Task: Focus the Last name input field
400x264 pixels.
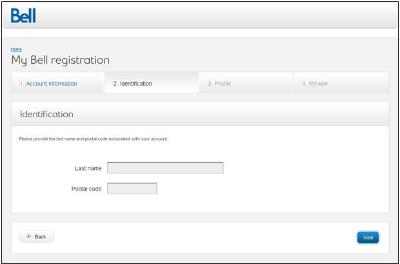Action: point(165,168)
